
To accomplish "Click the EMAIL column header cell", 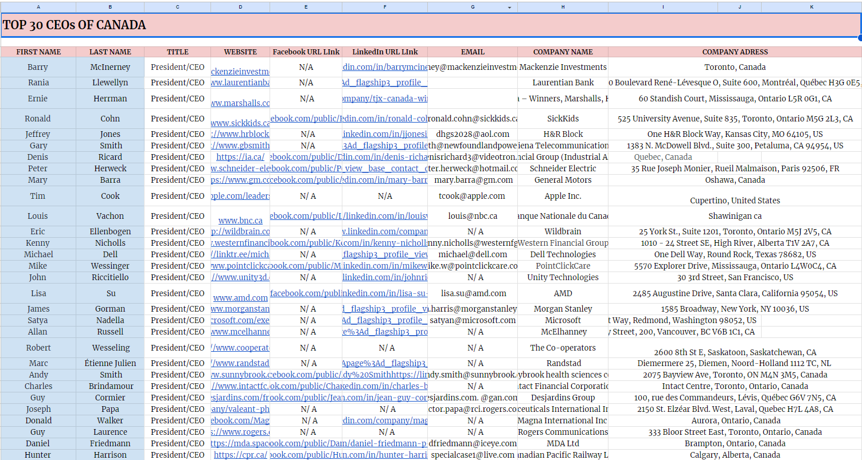I will [x=473, y=52].
